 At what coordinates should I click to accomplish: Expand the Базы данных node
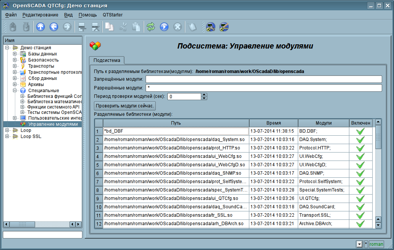[15, 54]
